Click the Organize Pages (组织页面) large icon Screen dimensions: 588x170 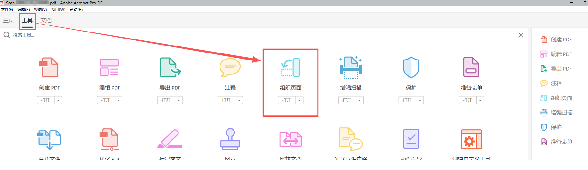[x=290, y=67]
